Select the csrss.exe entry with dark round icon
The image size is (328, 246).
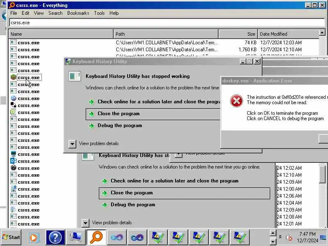pyautogui.click(x=25, y=168)
